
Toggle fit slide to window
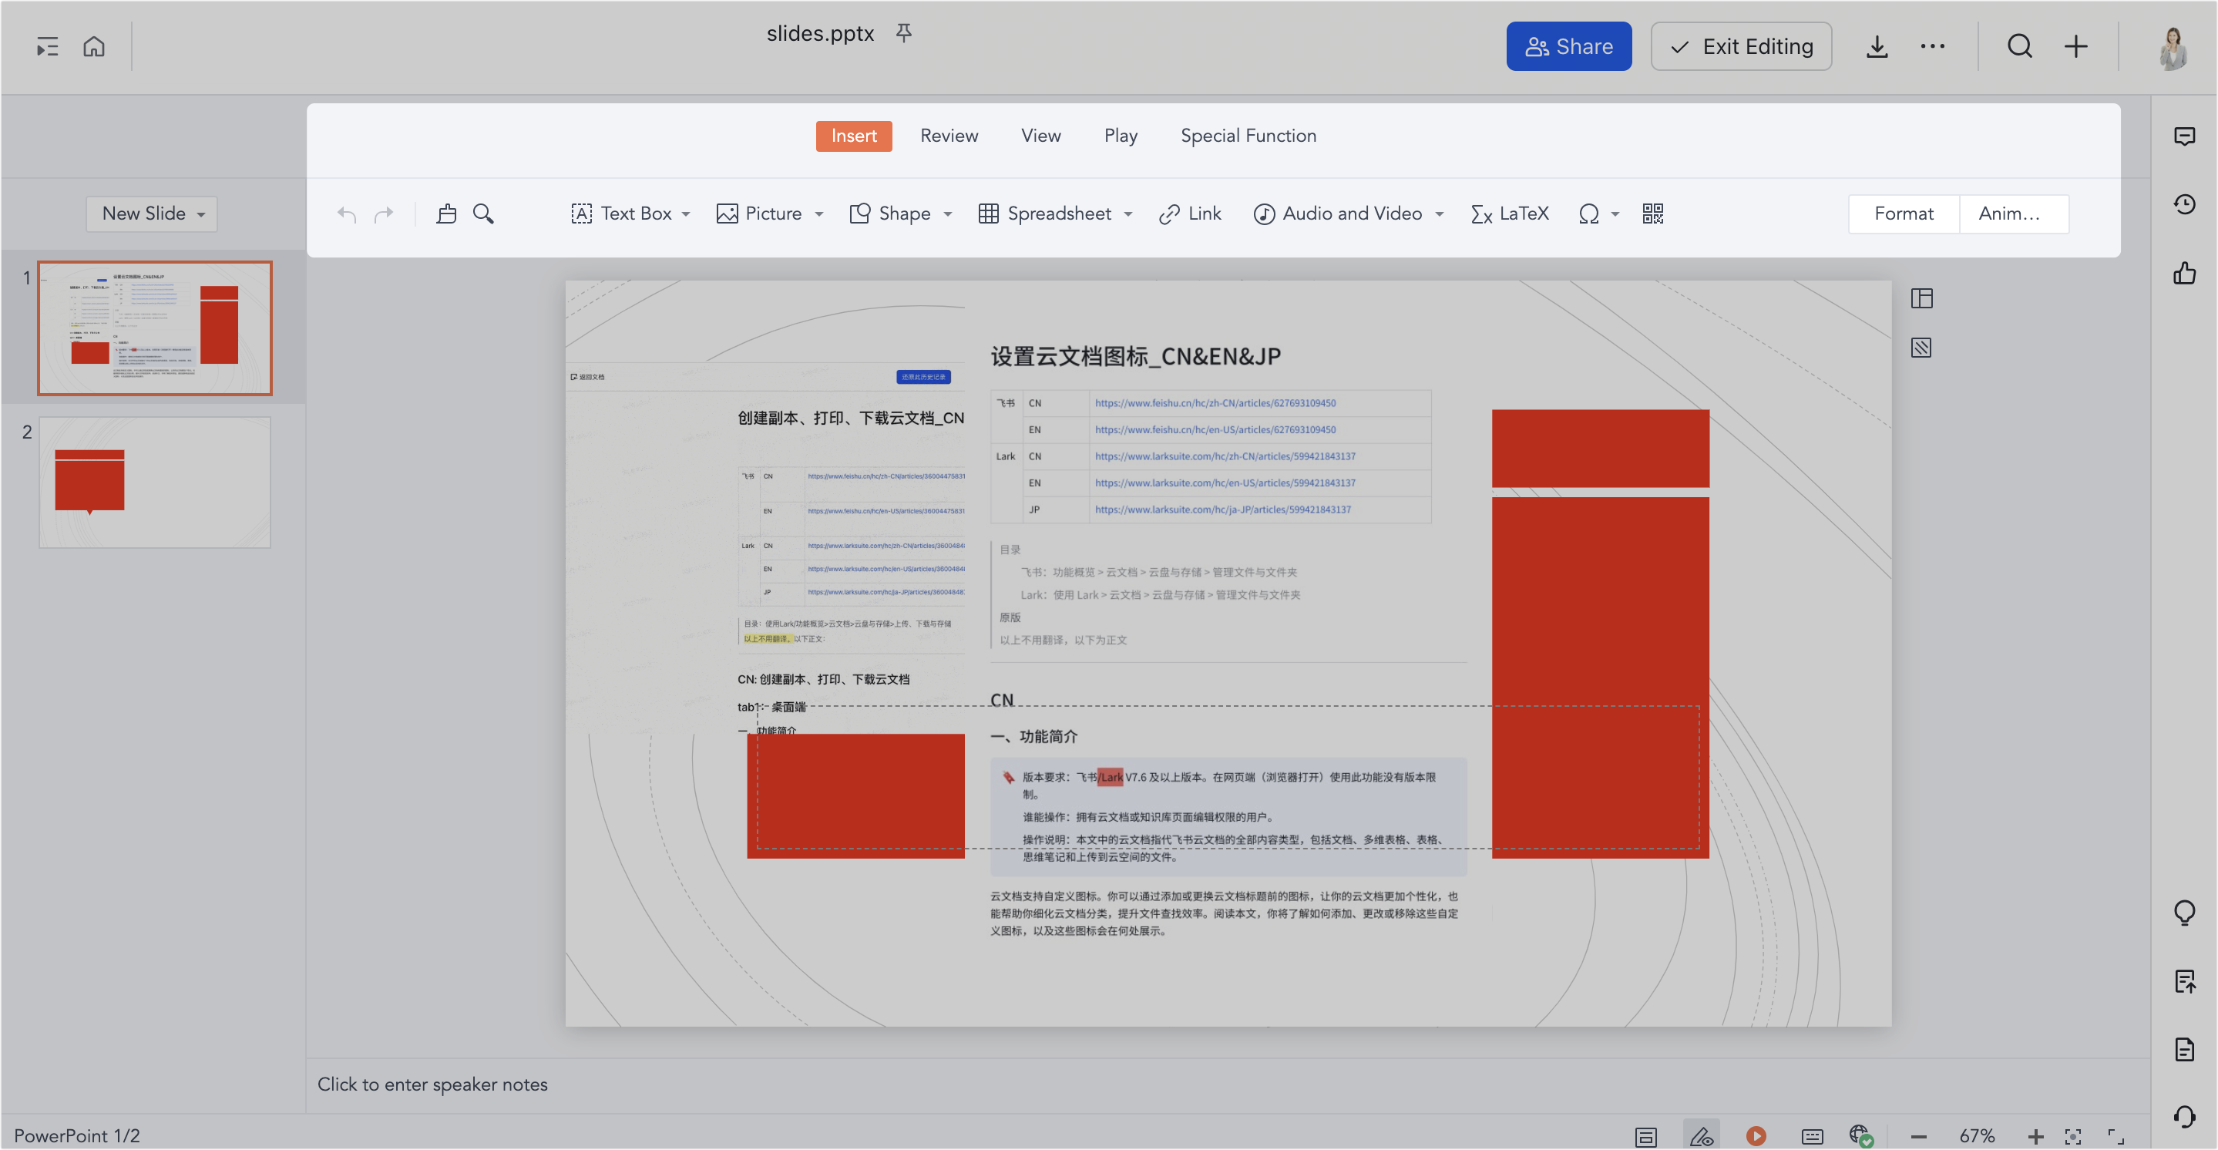[2072, 1136]
